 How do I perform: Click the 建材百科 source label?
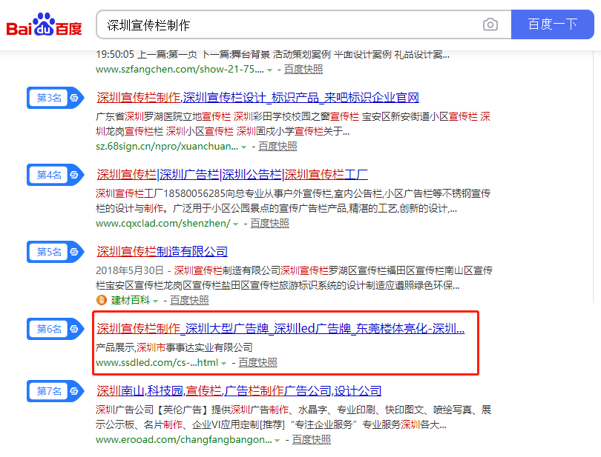(131, 300)
